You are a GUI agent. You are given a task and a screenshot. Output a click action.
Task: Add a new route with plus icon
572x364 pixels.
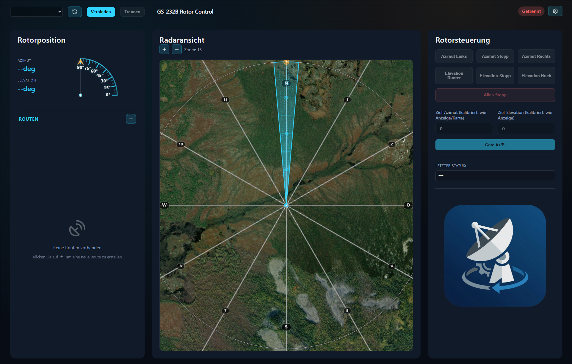click(131, 119)
